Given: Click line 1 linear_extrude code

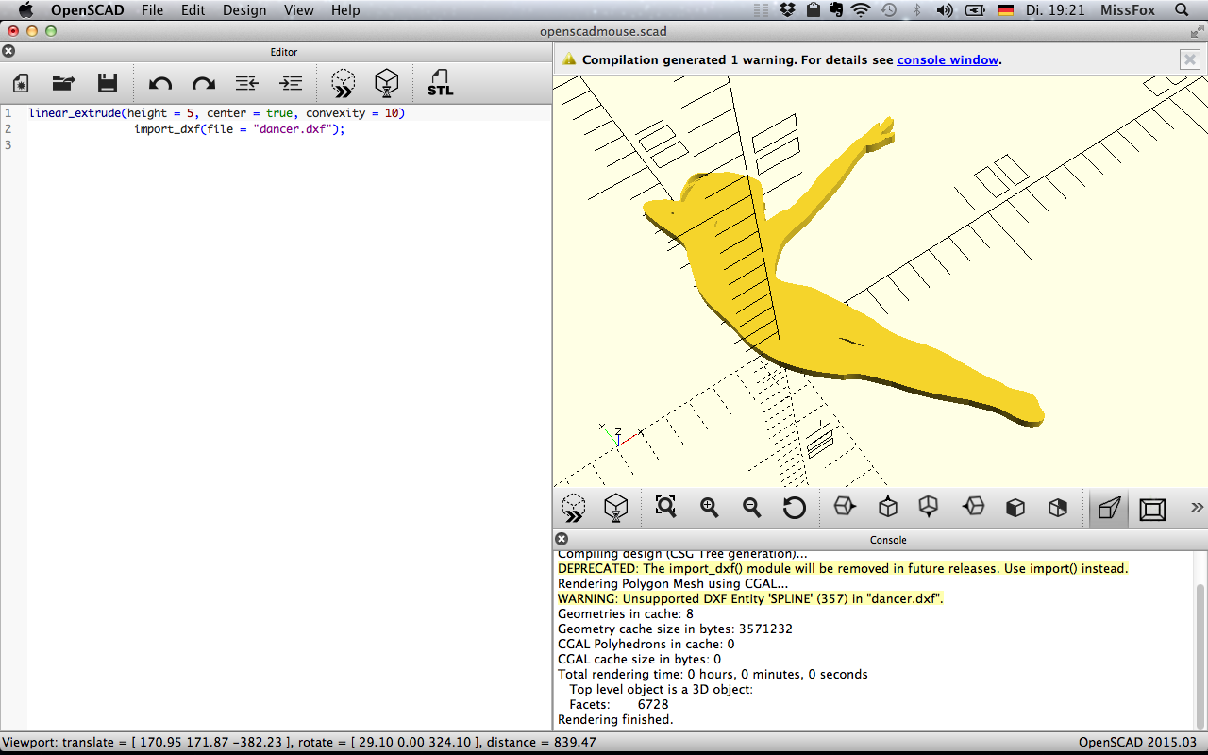Looking at the screenshot, I should pyautogui.click(x=216, y=113).
